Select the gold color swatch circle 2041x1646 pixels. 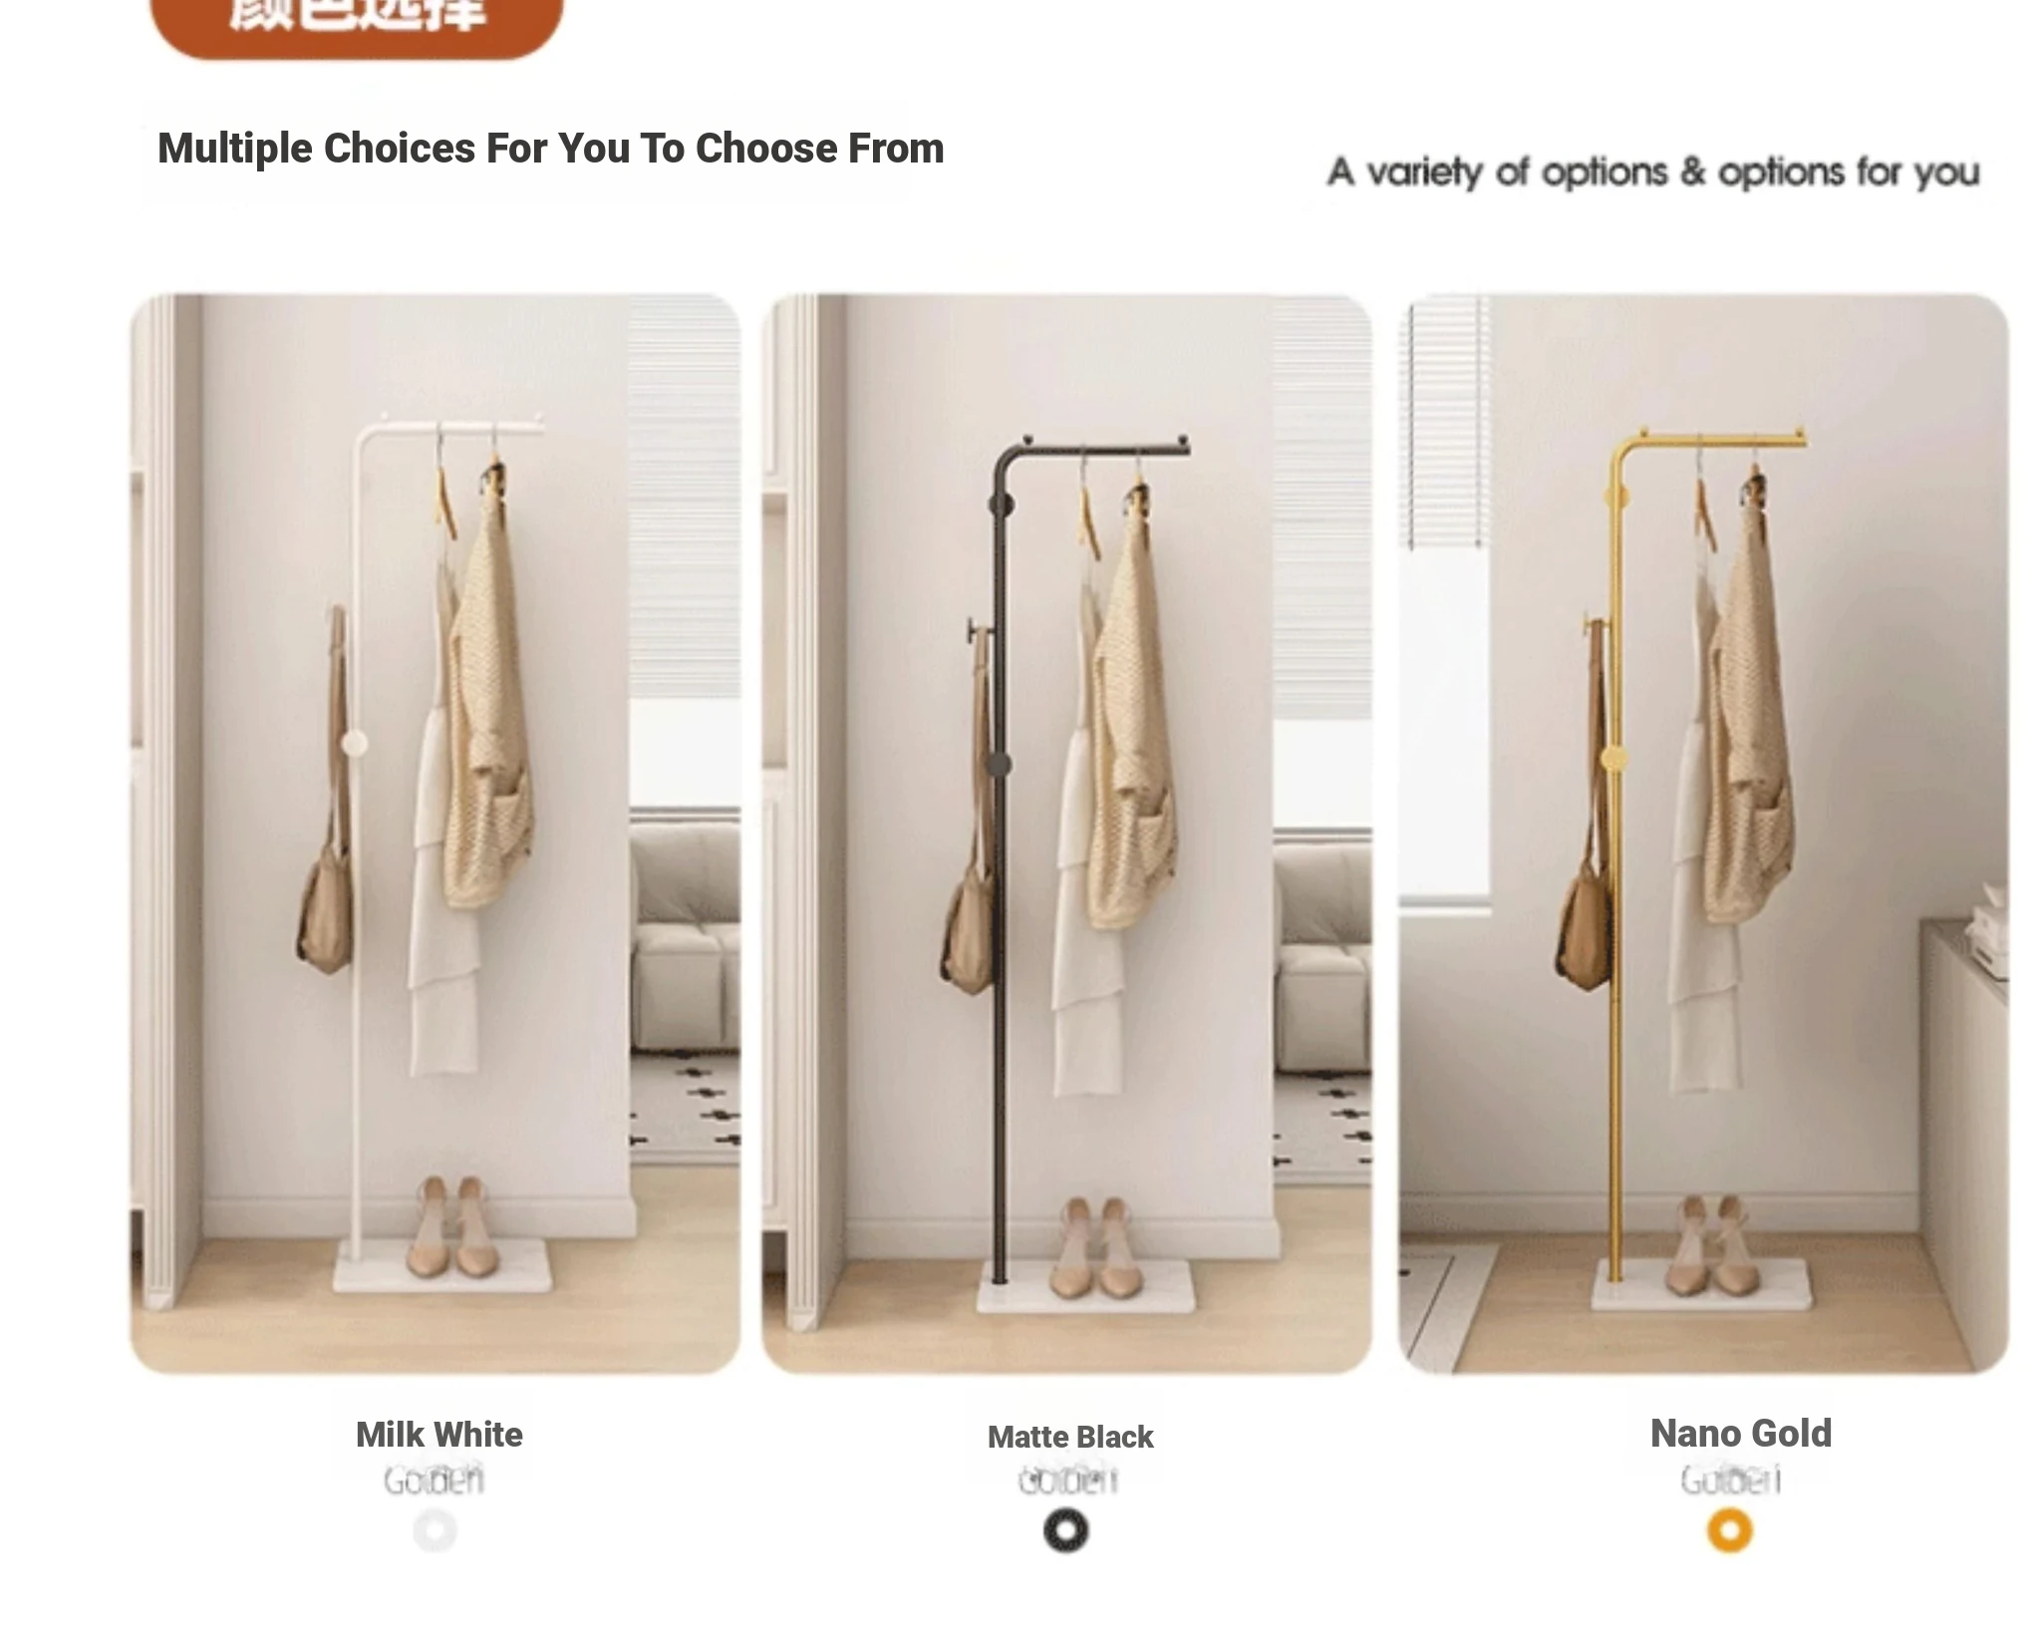[x=1729, y=1530]
